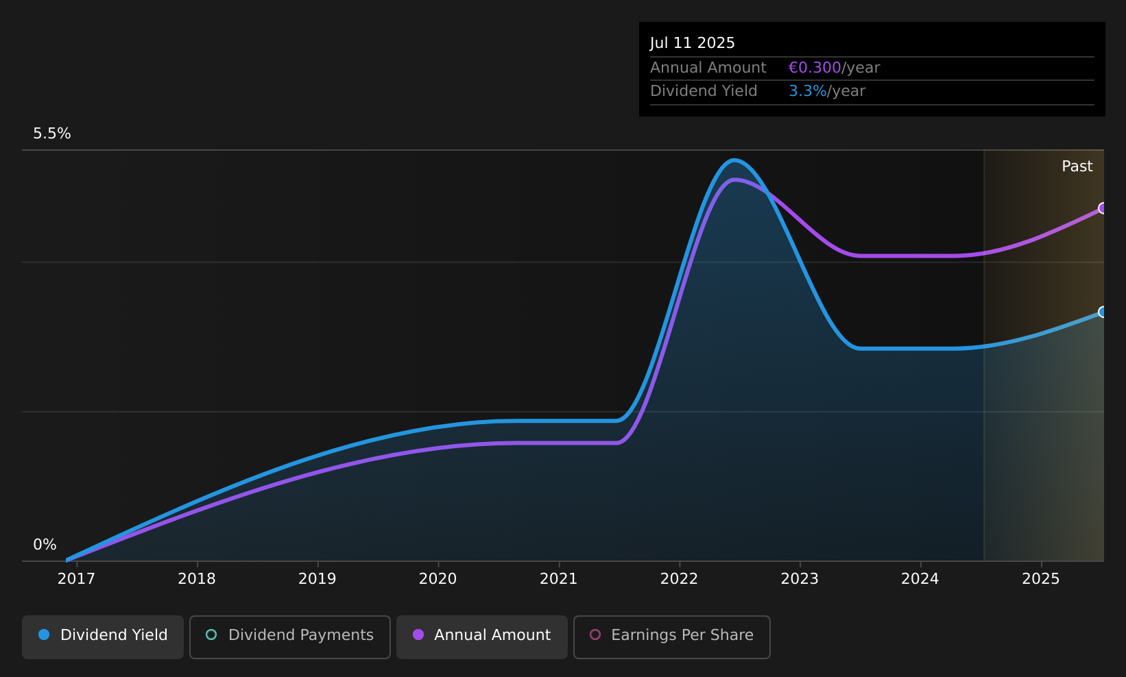Viewport: 1126px width, 677px height.
Task: Select the blue Dividend Yield endpoint marker
Action: coord(1103,312)
